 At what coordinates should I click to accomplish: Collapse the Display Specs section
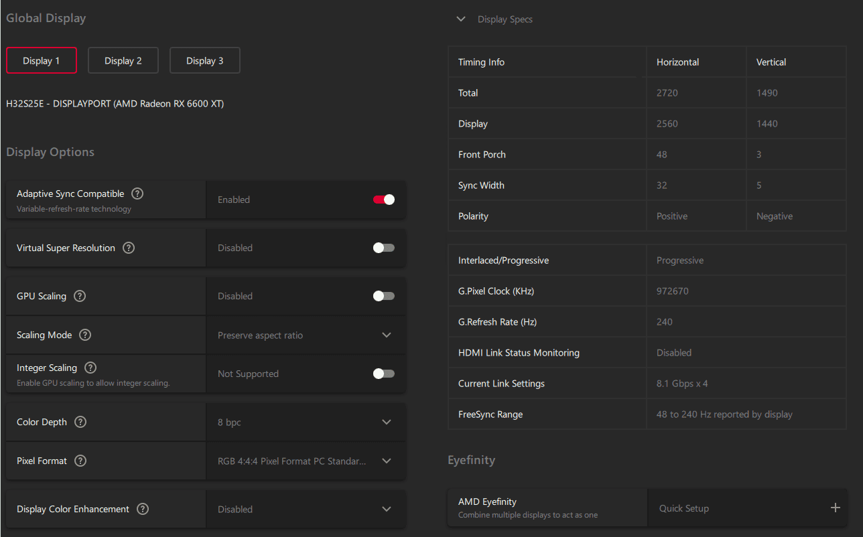pos(461,19)
